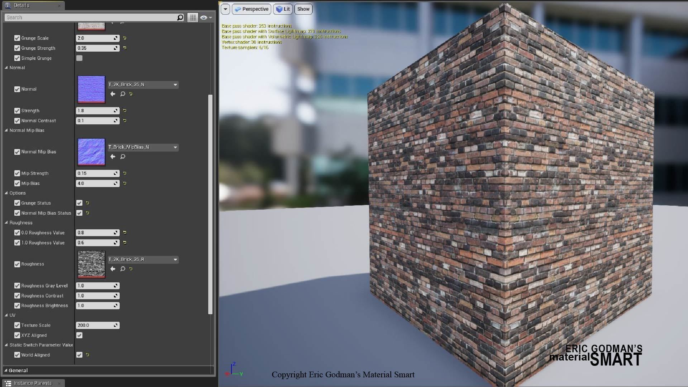Viewport: 688px width, 387px height.
Task: Reset Grunge Strength to default arrow
Action: (125, 48)
